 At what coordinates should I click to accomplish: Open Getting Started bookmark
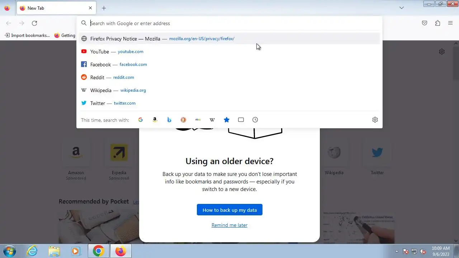pyautogui.click(x=65, y=35)
